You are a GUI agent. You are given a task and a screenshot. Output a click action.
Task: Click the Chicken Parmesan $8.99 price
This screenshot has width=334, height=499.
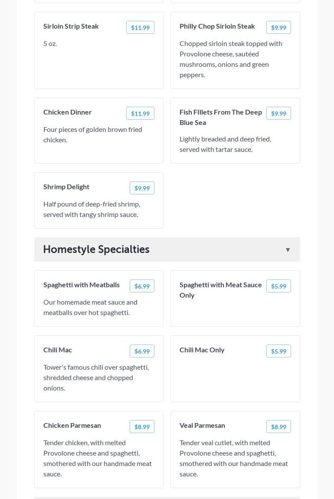142,427
